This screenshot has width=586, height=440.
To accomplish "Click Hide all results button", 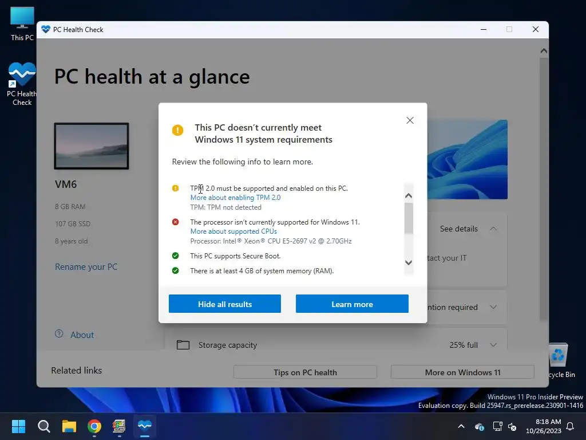I will (x=224, y=304).
